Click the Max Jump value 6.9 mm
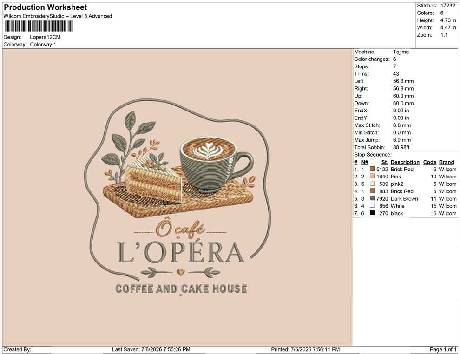This screenshot has width=460, height=354. pyautogui.click(x=402, y=140)
